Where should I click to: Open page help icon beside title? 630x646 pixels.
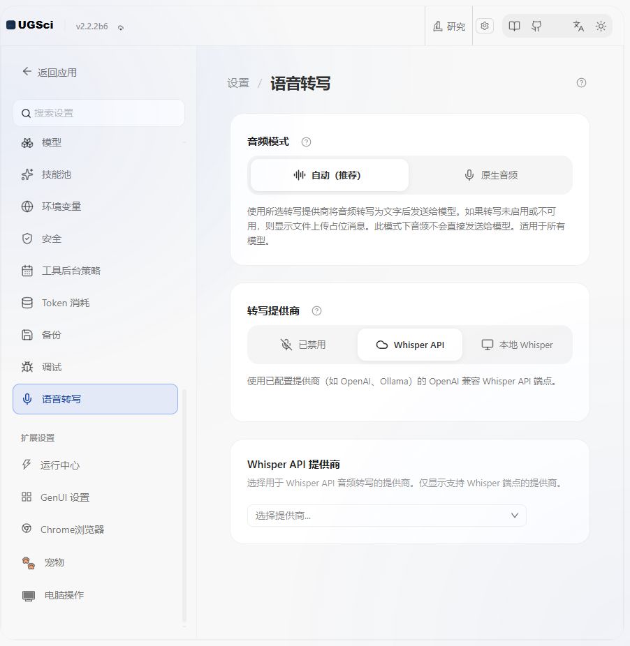point(581,83)
